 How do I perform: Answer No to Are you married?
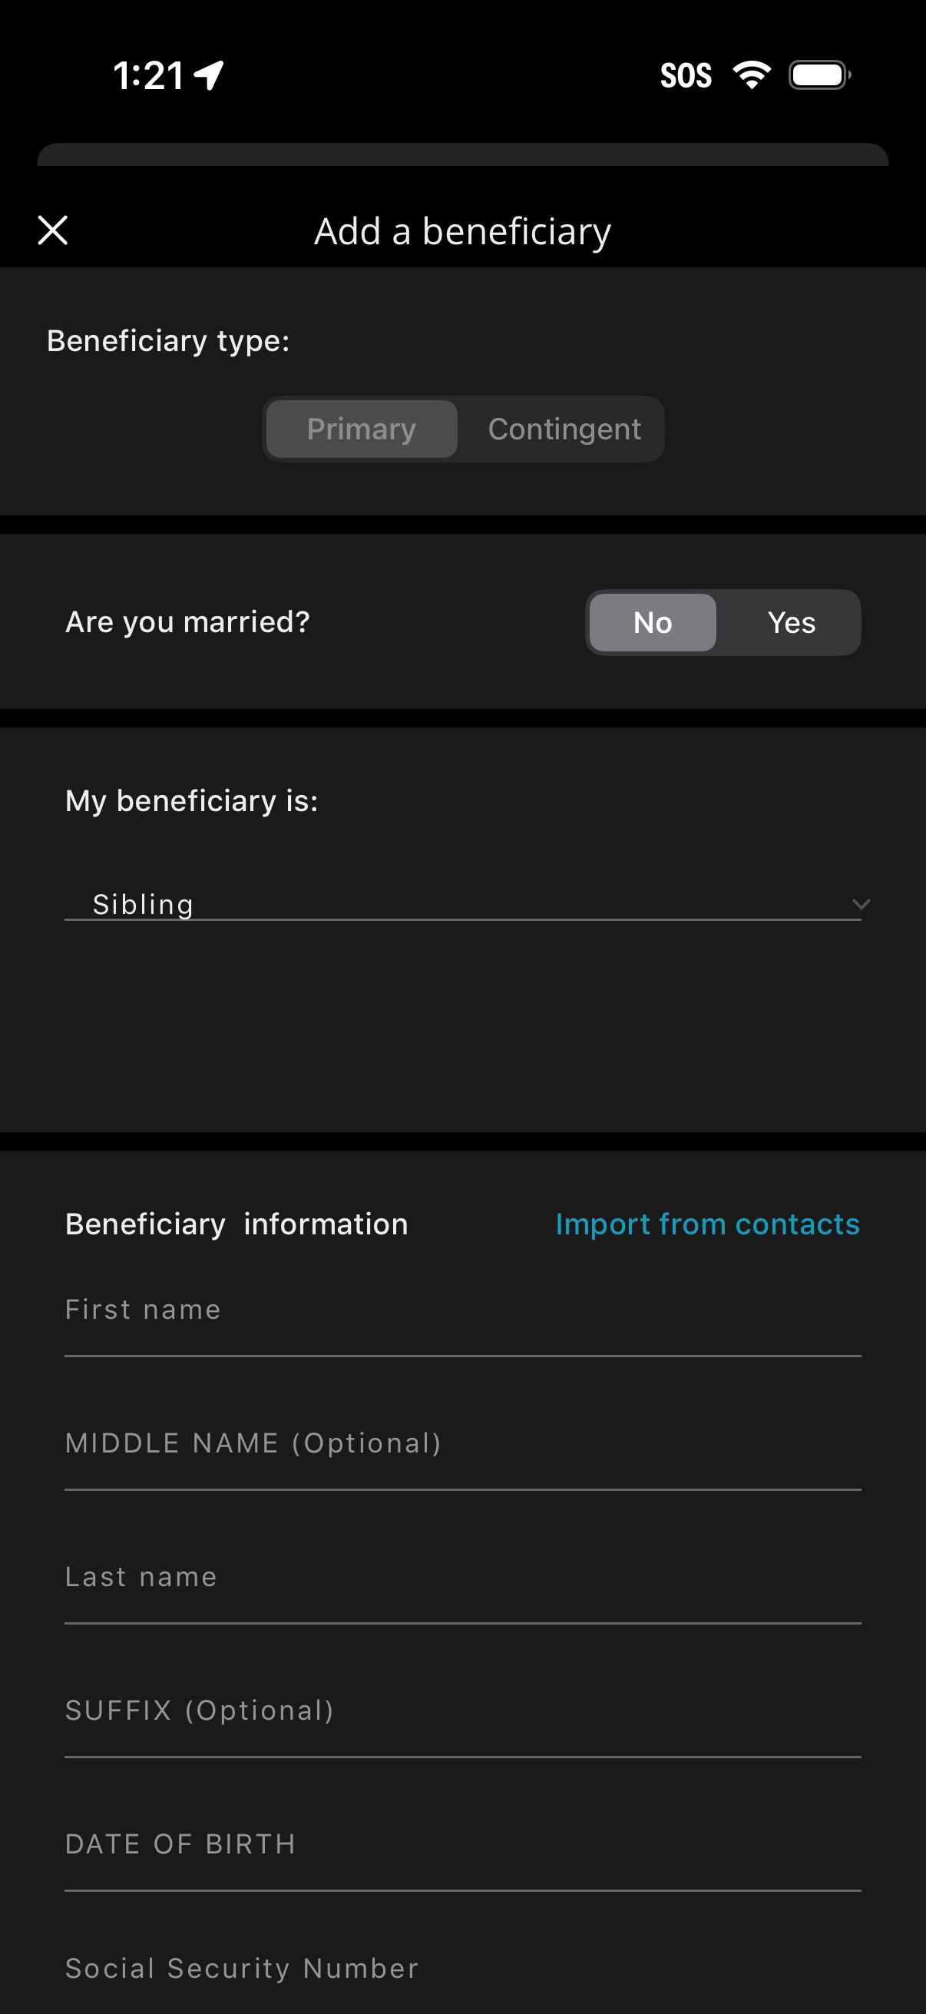point(652,622)
